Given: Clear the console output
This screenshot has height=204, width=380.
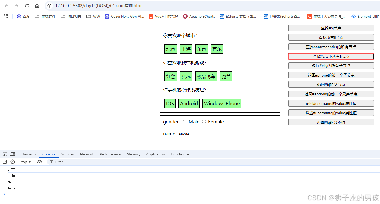Looking at the screenshot, I should point(13,162).
